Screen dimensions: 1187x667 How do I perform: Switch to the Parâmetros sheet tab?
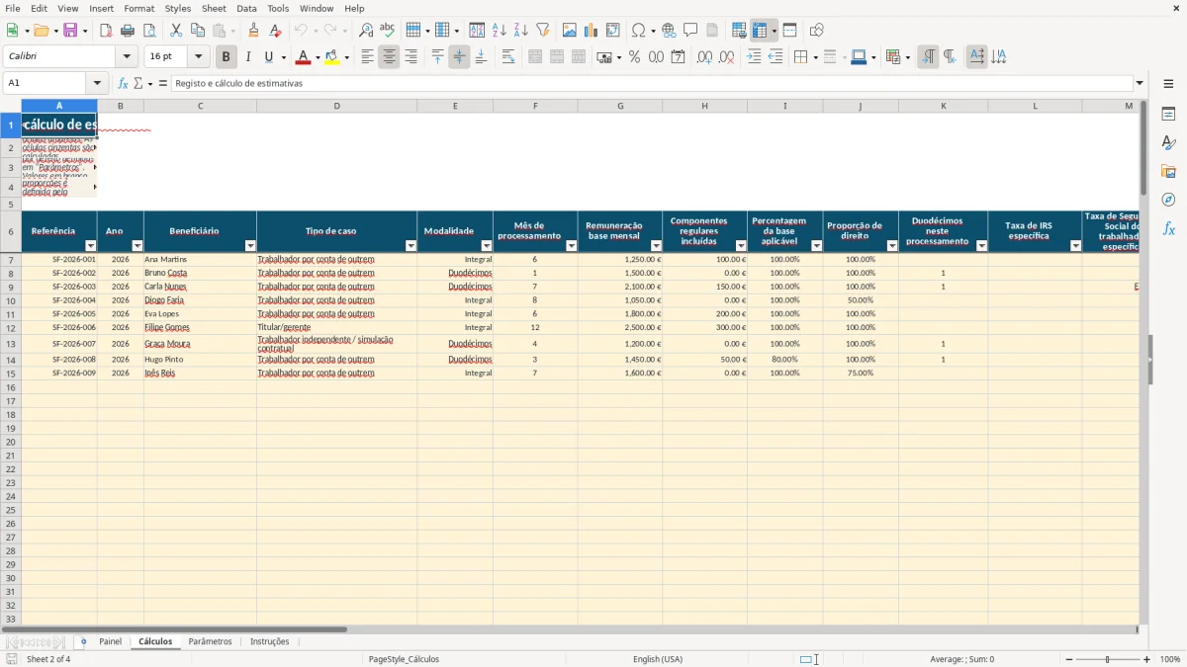(211, 641)
